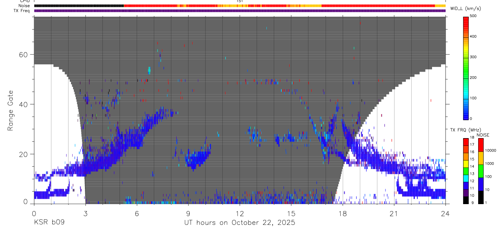The image size is (501, 231).
Task: Select the "6" UT hour tick label
Action: click(x=137, y=213)
